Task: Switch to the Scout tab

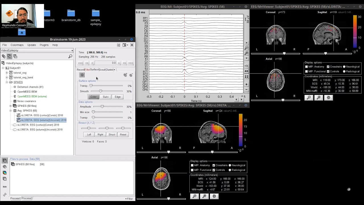Action: click(102, 70)
